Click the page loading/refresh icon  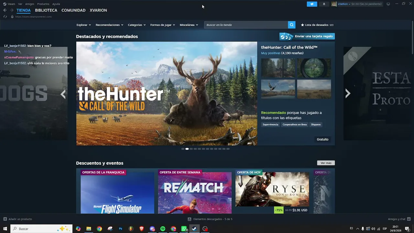(5, 17)
